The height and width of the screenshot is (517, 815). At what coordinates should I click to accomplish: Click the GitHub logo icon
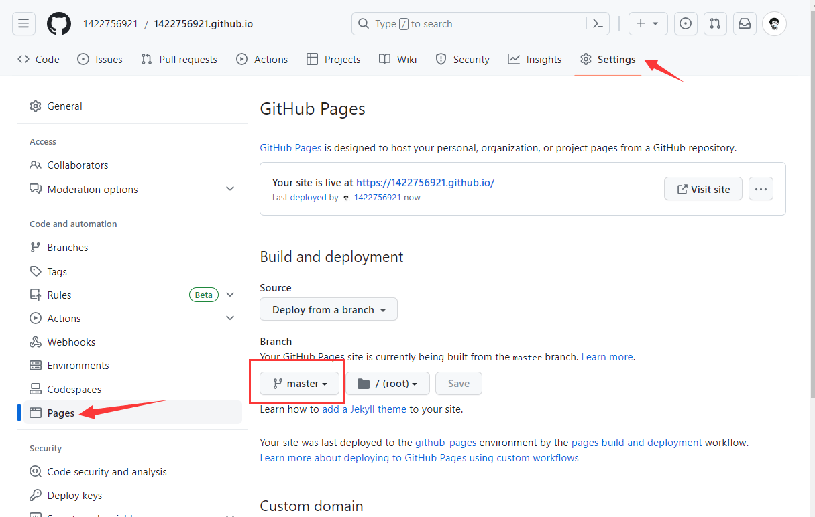(59, 24)
